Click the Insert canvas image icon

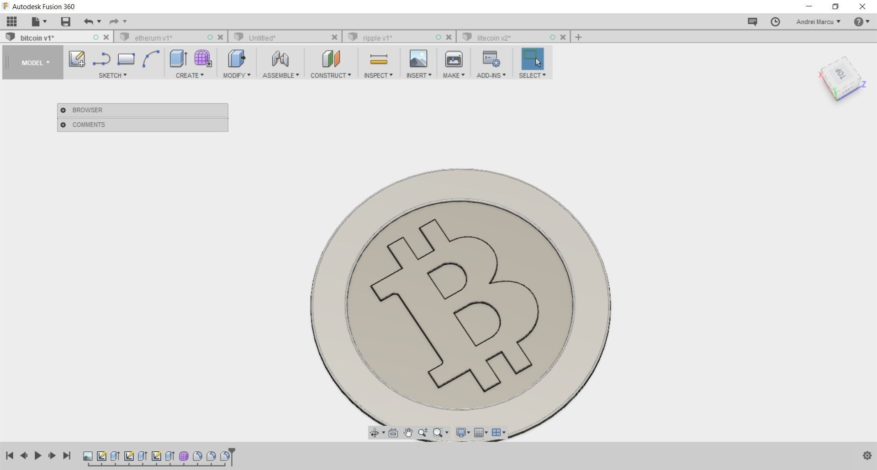pyautogui.click(x=418, y=59)
